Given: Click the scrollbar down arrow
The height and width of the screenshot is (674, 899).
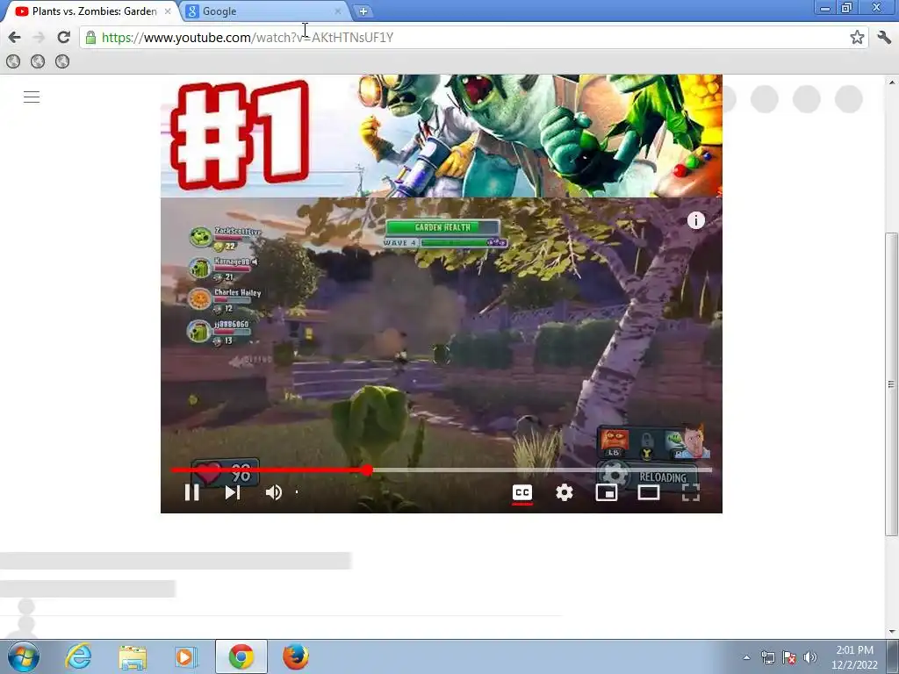Looking at the screenshot, I should pos(892,632).
